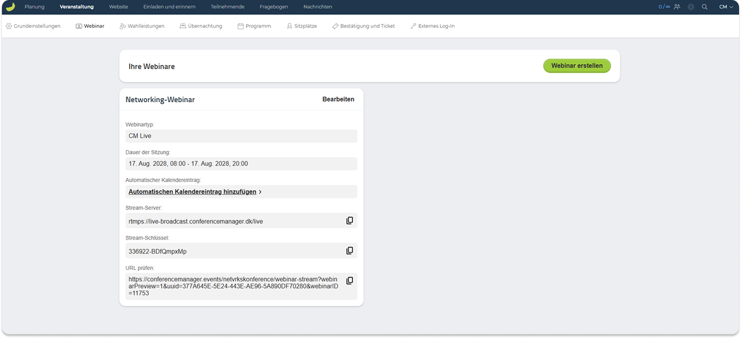Click the Networking-Webinar card title
This screenshot has width=741, height=338.
pos(160,100)
